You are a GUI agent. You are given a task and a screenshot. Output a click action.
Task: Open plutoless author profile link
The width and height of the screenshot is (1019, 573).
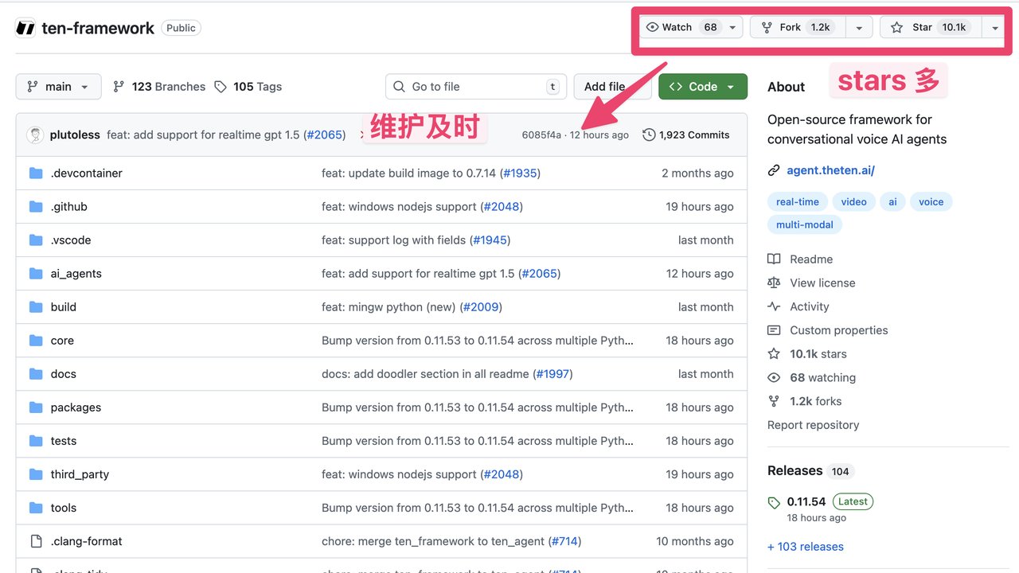click(x=75, y=134)
